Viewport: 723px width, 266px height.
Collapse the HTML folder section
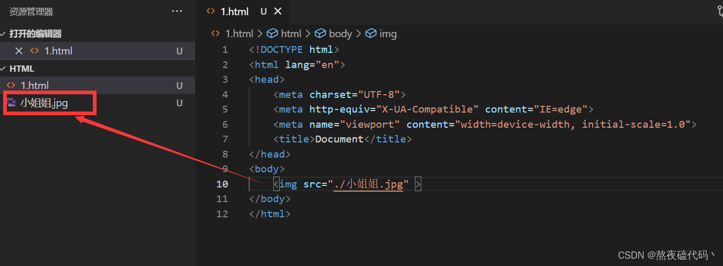click(4, 69)
